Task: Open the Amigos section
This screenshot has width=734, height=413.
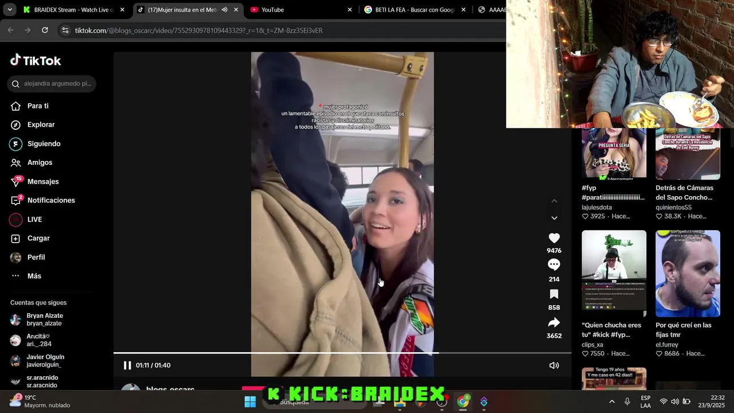Action: tap(40, 162)
